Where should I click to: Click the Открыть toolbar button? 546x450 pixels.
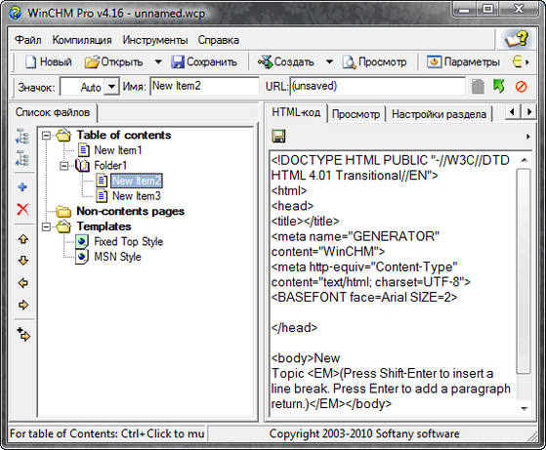[114, 62]
